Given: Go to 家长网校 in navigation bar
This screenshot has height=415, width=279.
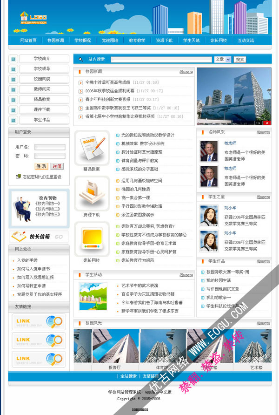Looking at the screenshot, I should click(219, 41).
